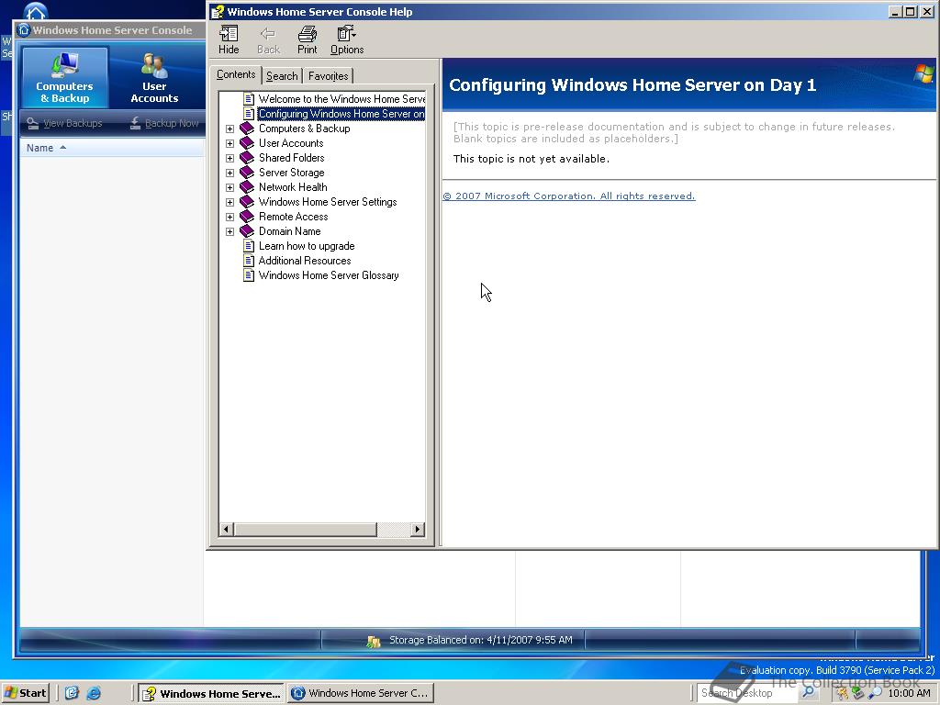Click the Desktop Search magnifier icon
This screenshot has height=705, width=940.
click(x=808, y=692)
